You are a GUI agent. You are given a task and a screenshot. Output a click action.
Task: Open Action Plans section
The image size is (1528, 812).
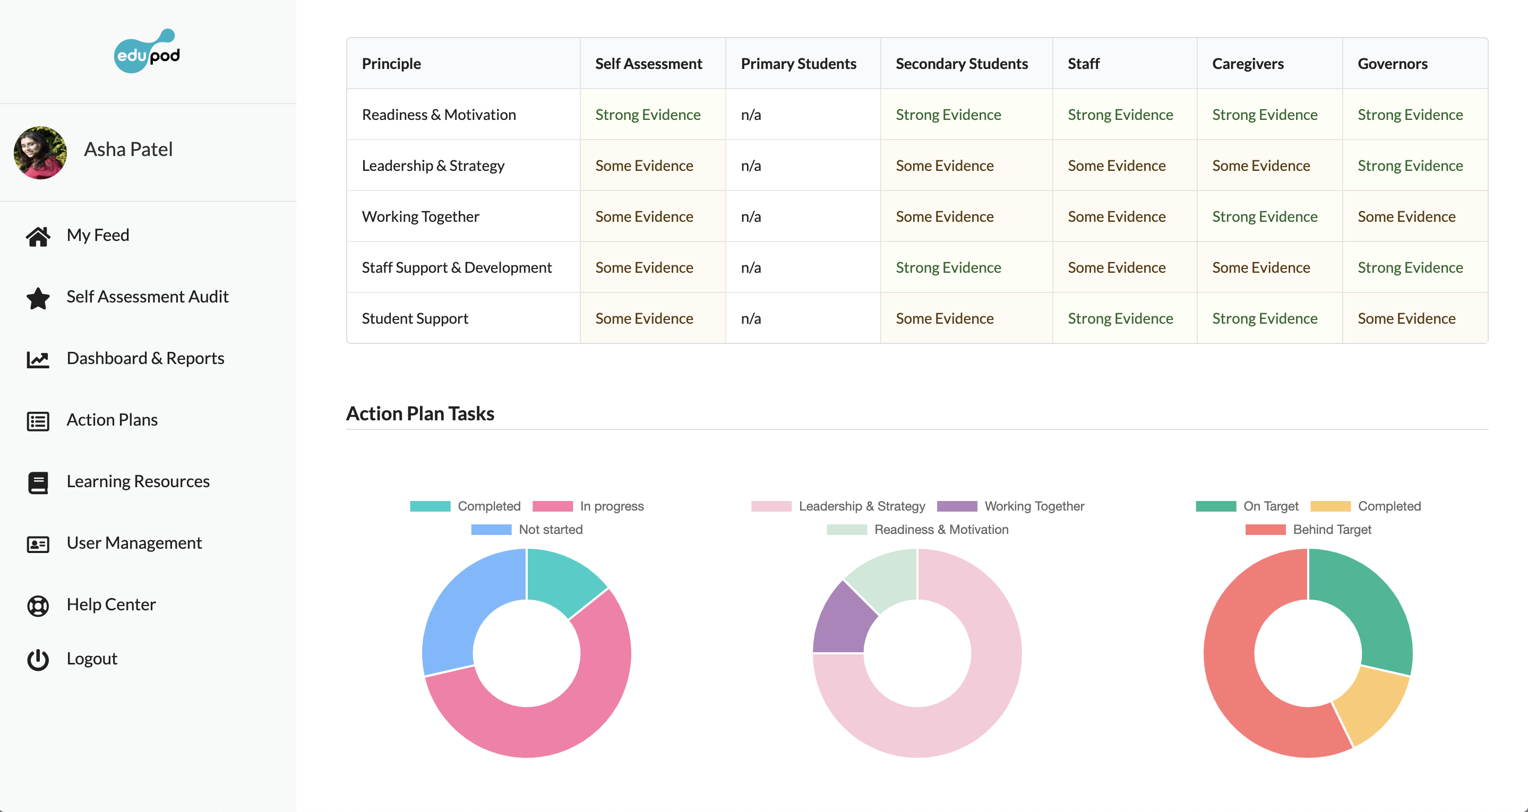[x=112, y=419]
